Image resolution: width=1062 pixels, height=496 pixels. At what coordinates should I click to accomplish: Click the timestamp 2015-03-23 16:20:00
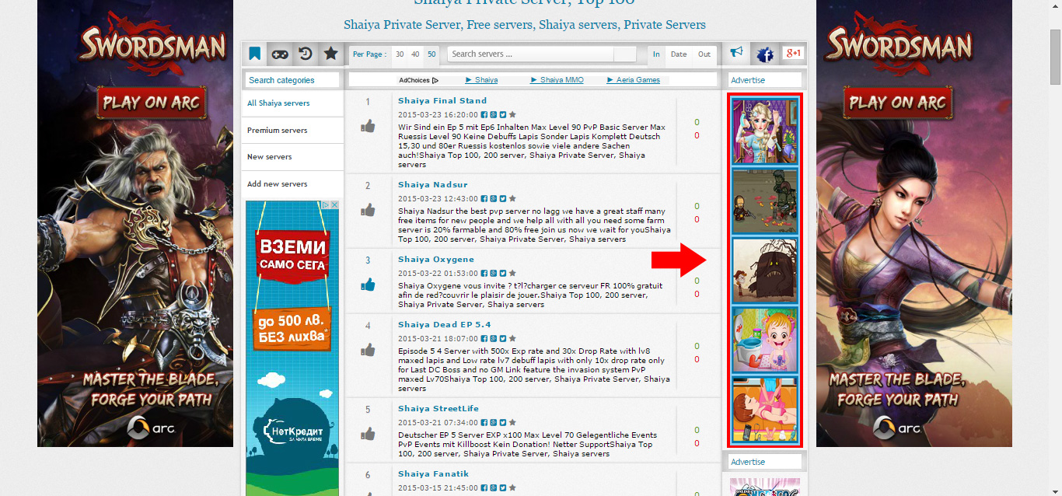[438, 114]
